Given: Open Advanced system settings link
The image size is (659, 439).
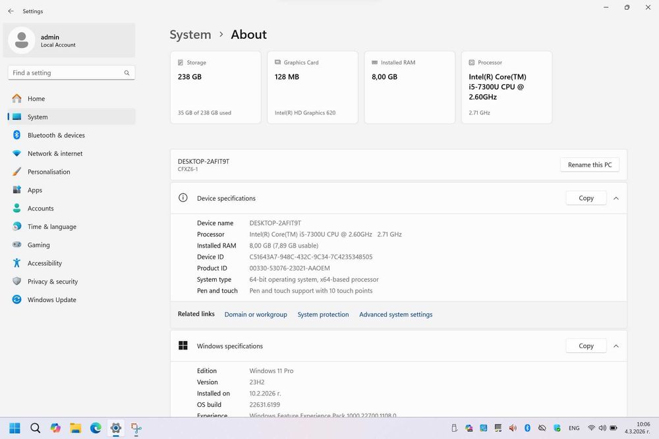Looking at the screenshot, I should point(395,315).
